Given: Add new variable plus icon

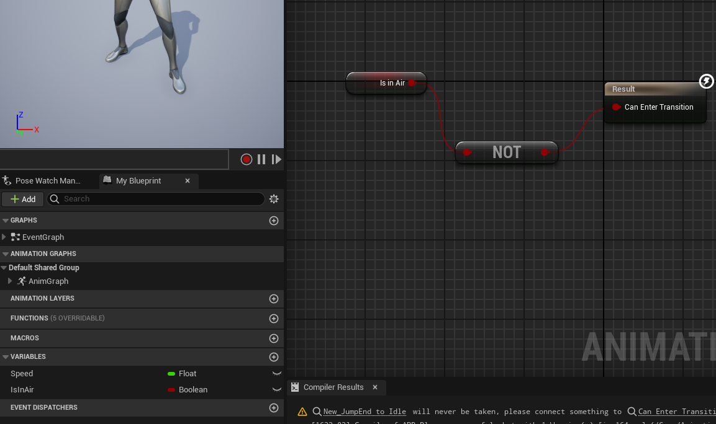Looking at the screenshot, I should pyautogui.click(x=274, y=357).
